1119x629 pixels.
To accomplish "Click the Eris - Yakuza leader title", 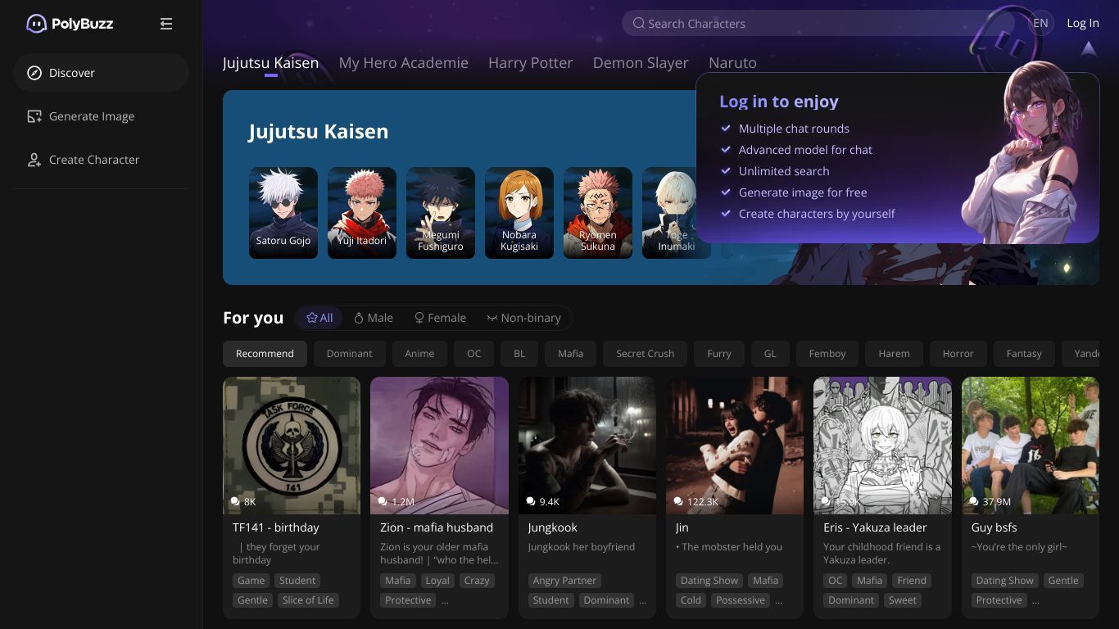I will (875, 527).
